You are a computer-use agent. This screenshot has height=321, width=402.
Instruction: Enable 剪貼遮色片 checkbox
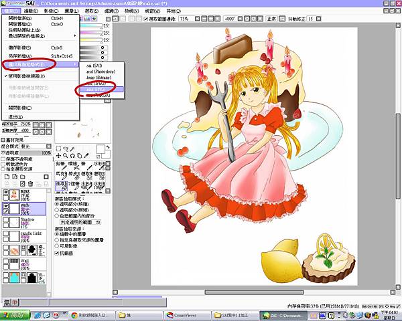(3, 164)
